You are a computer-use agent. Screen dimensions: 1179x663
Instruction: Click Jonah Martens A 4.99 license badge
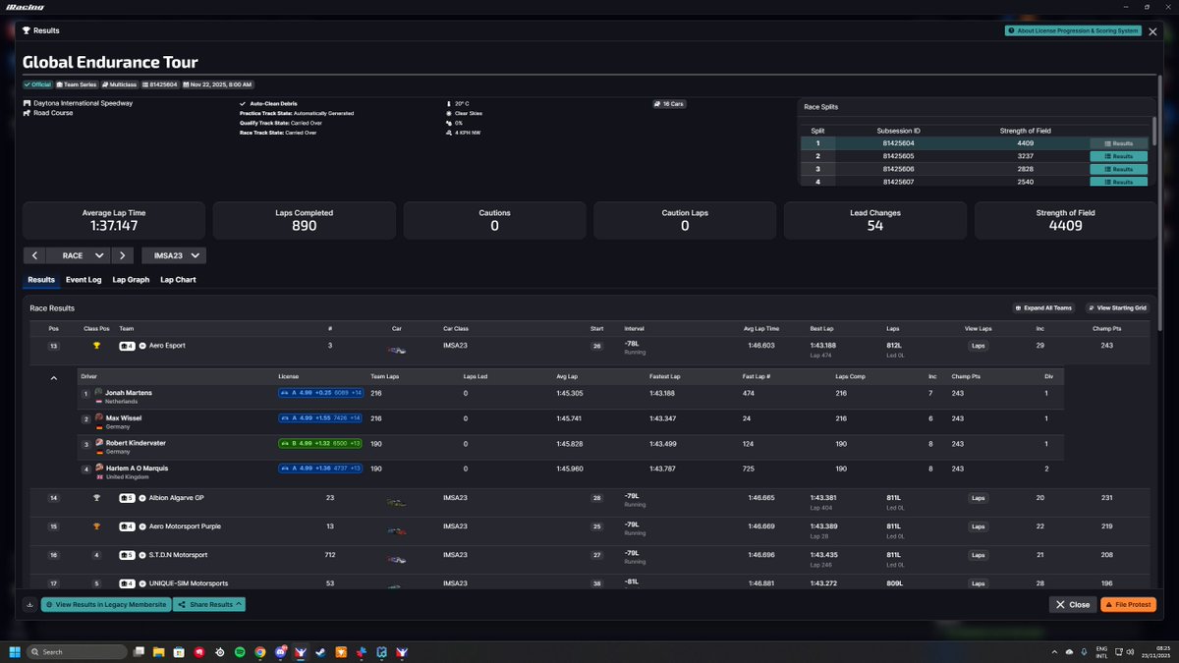pos(320,392)
